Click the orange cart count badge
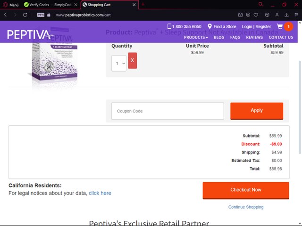Screen dimensions: 302x226 pyautogui.click(x=288, y=26)
